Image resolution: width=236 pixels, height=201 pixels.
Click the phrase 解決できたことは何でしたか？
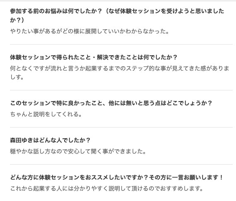tap(137, 57)
